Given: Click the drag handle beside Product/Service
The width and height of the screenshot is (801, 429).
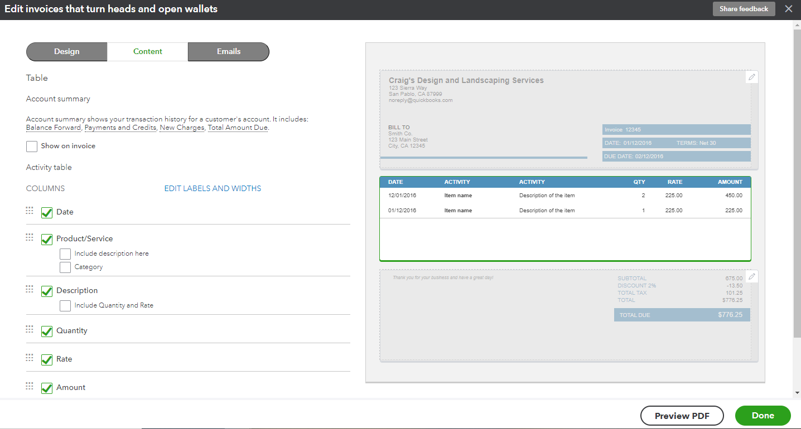Looking at the screenshot, I should 29,237.
